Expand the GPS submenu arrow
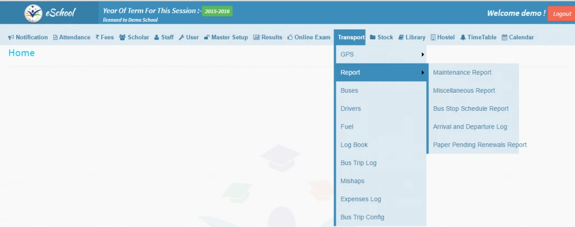Viewport: 575px width, 227px height. click(422, 55)
